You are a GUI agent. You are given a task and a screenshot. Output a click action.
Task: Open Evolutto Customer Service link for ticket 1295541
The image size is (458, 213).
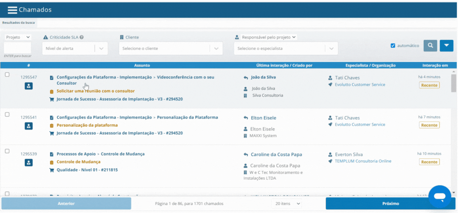[359, 125]
